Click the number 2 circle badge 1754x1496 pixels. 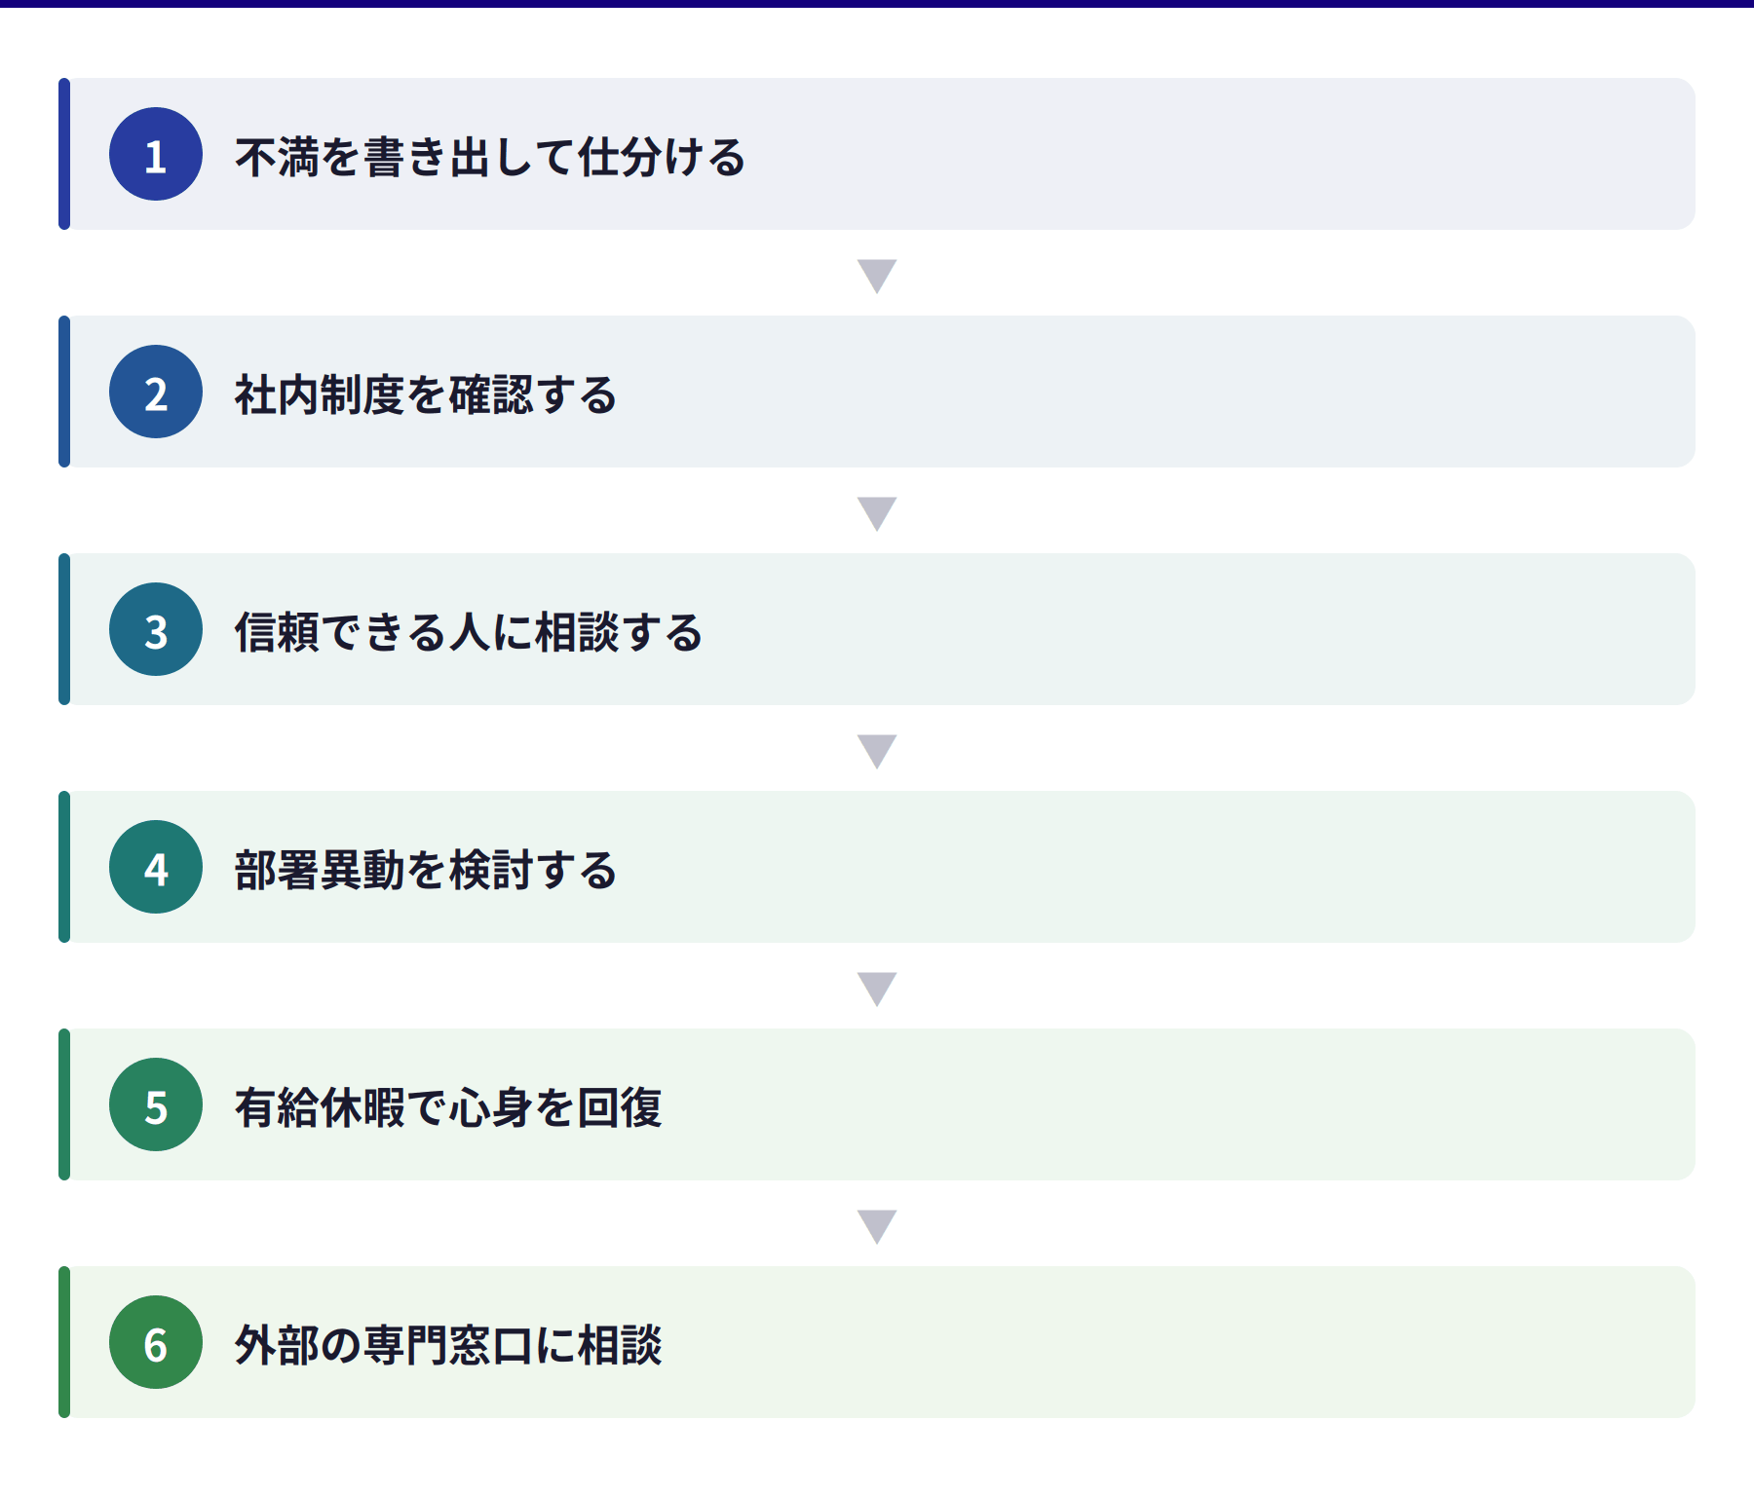pos(156,392)
